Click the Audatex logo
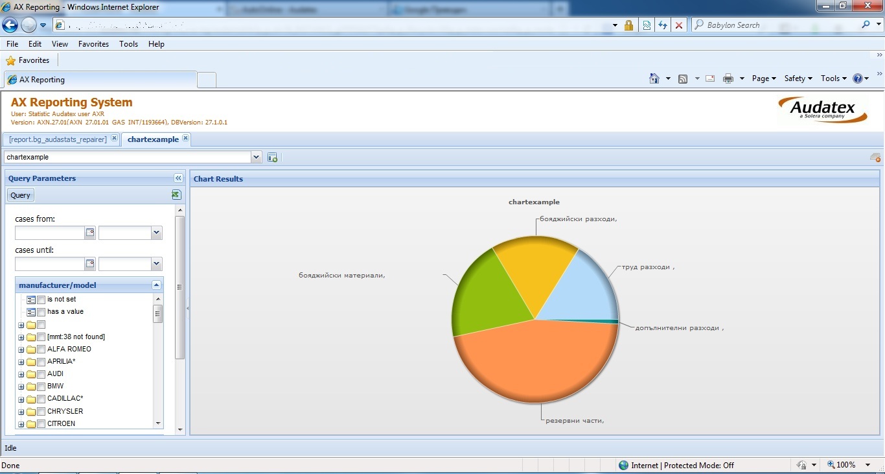 [x=822, y=110]
